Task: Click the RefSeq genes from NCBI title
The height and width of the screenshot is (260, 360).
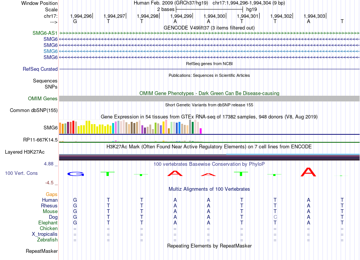Action: coord(210,64)
